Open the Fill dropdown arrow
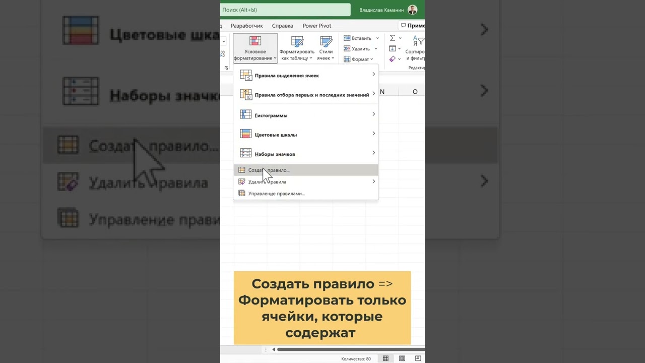 [x=400, y=49]
